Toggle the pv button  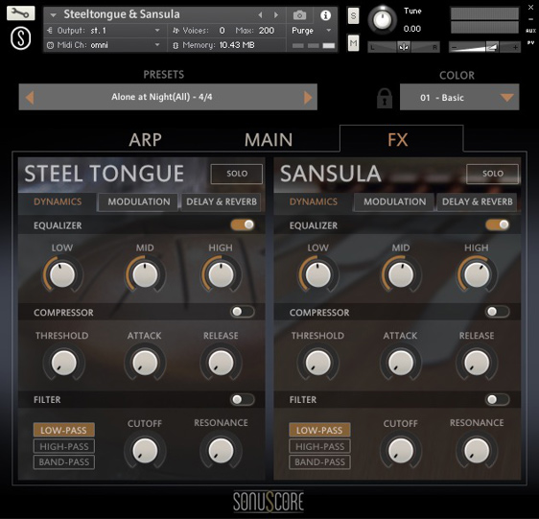530,42
